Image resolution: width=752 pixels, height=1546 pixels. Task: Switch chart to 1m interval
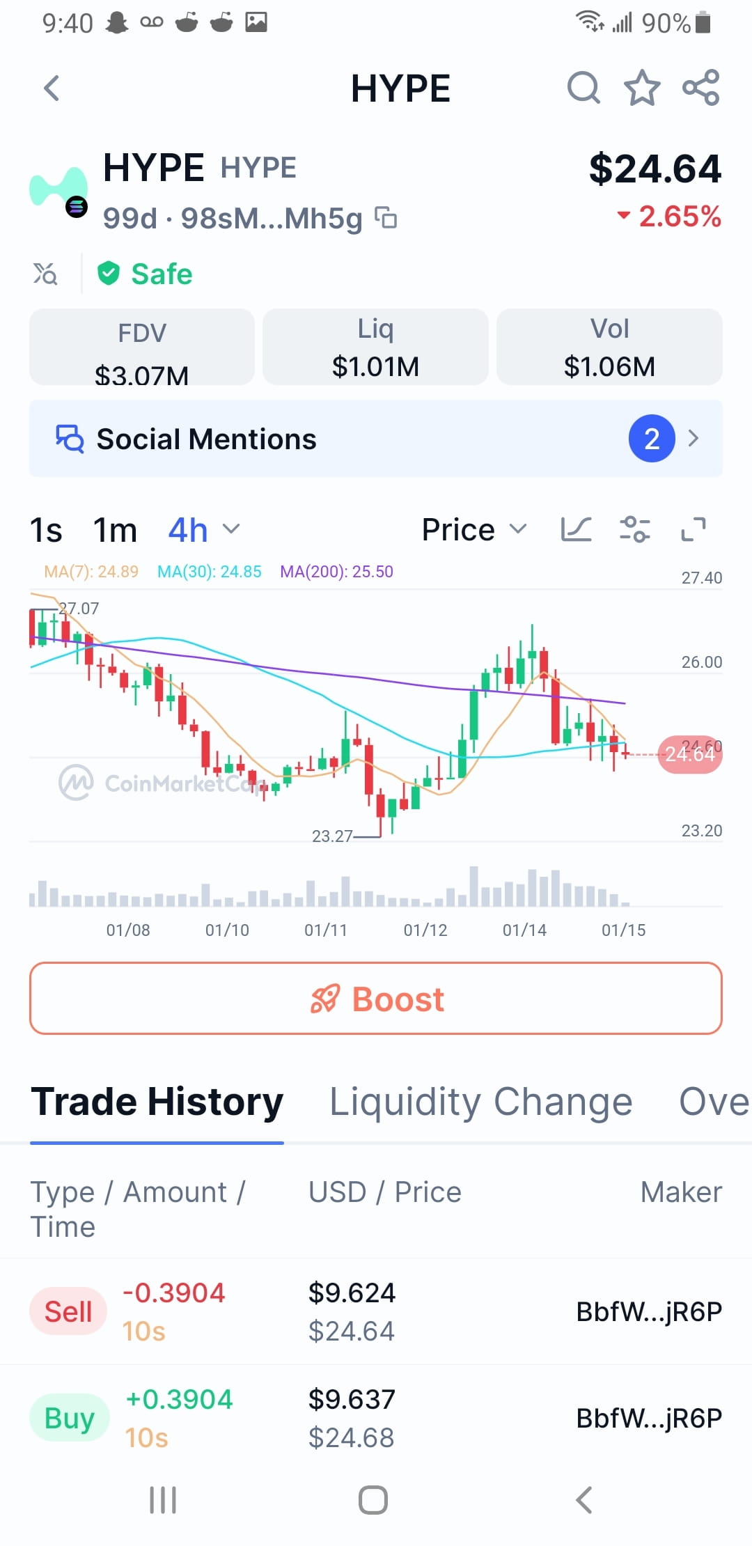tap(115, 531)
